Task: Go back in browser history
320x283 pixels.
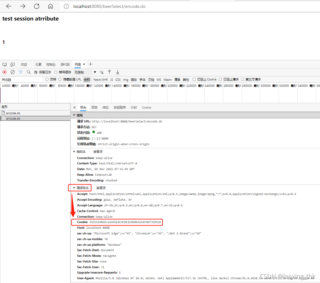Action: [x=9, y=6]
